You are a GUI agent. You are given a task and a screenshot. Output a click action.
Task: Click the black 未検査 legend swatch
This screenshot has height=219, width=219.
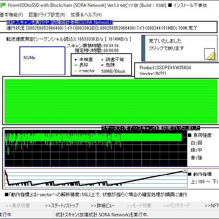(76, 60)
